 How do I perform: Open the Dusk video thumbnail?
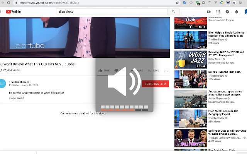191,23
